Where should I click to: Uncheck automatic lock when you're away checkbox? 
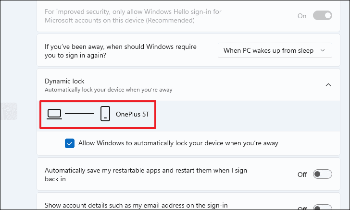70,143
